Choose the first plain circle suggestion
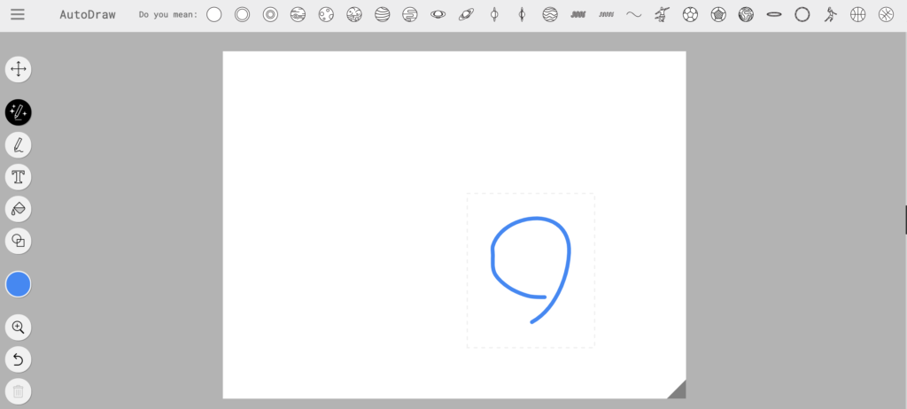The image size is (907, 409). coord(214,14)
